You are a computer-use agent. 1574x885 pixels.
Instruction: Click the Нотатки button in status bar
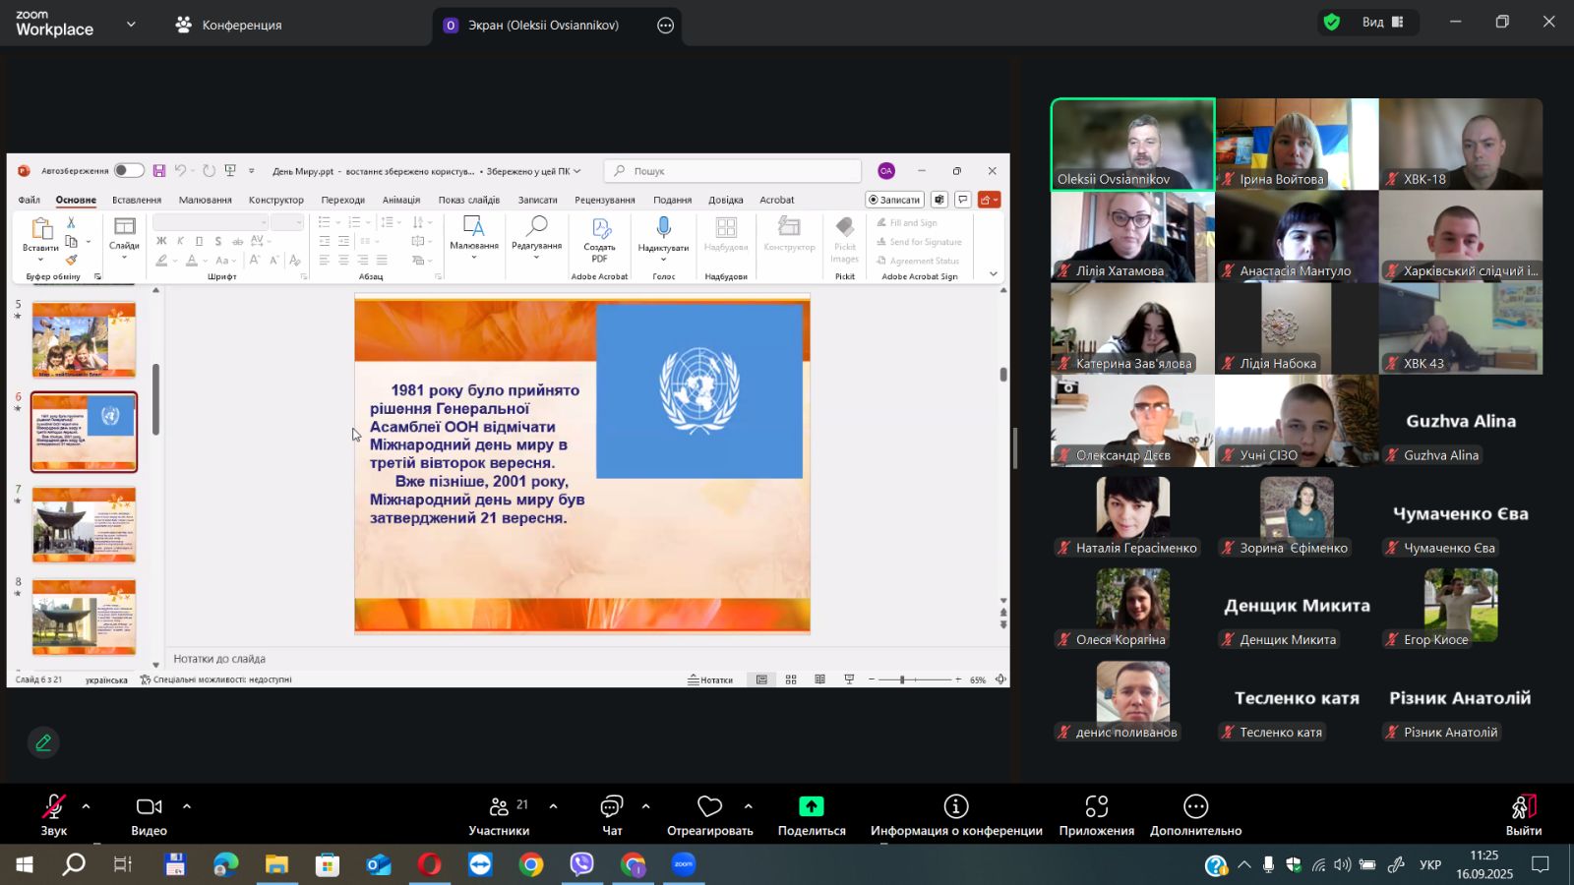pyautogui.click(x=710, y=679)
